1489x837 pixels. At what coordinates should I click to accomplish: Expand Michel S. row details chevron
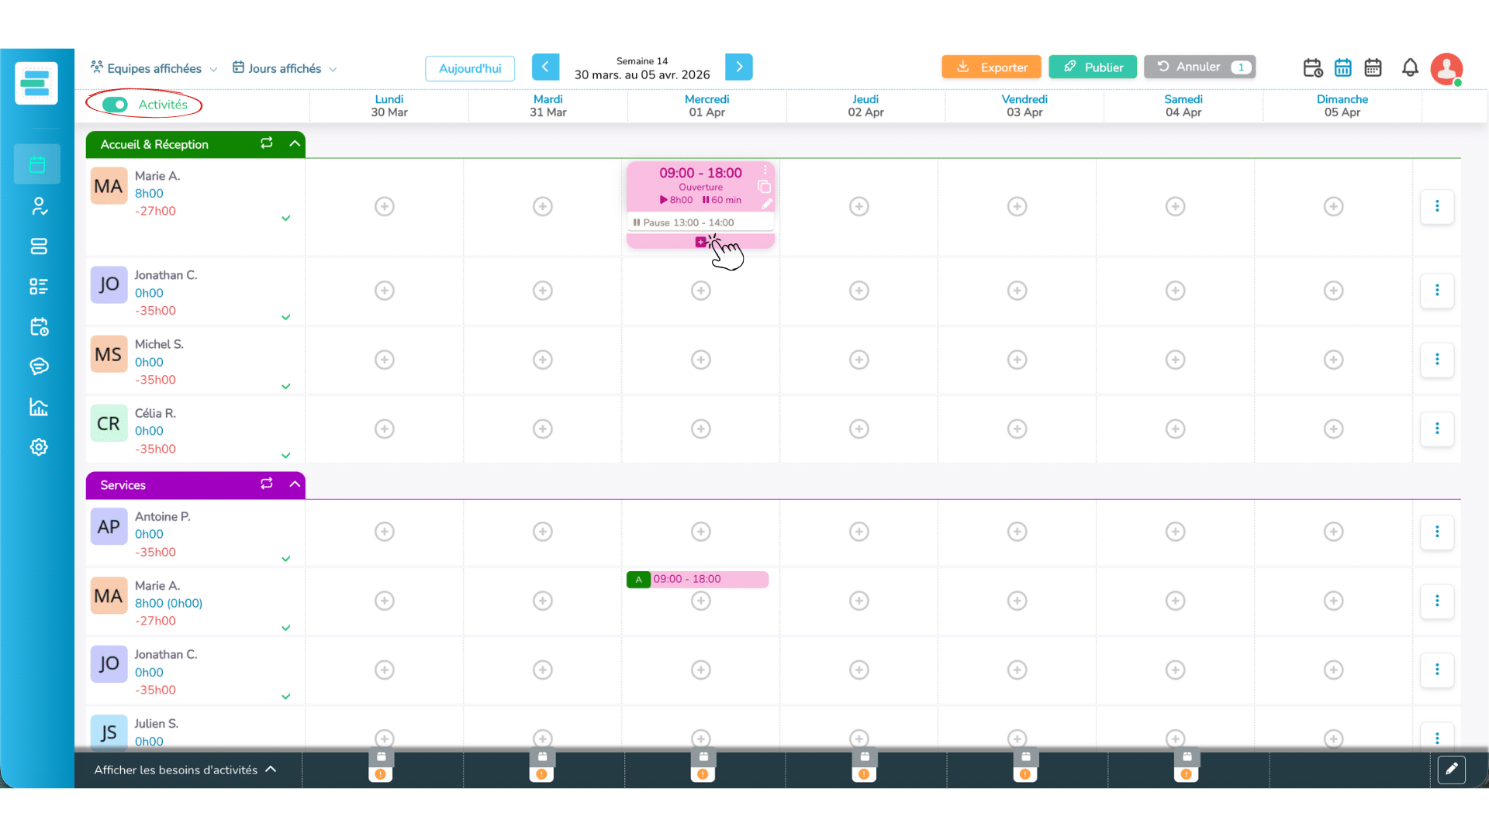tap(286, 386)
